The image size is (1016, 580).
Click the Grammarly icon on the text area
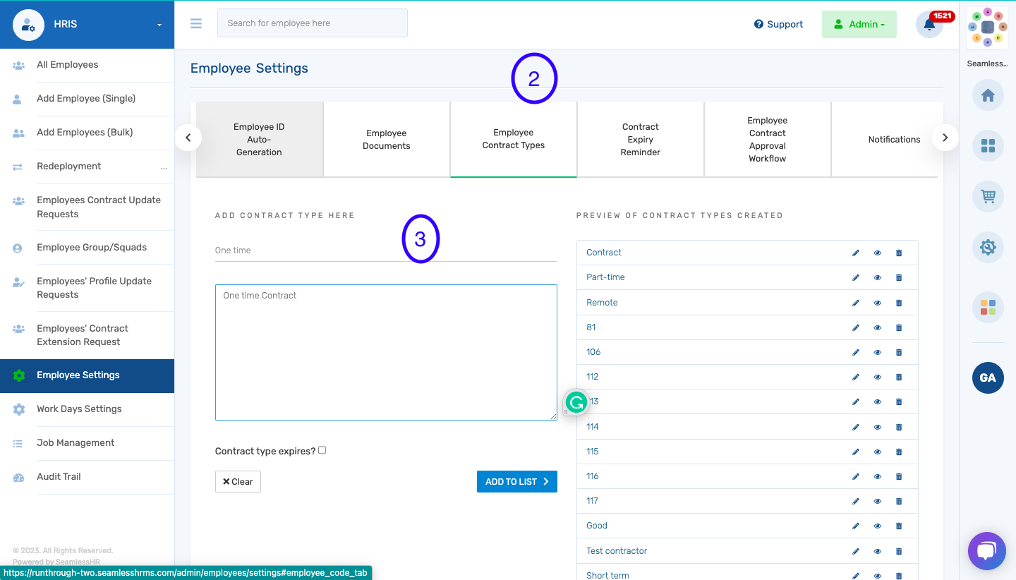(x=576, y=402)
